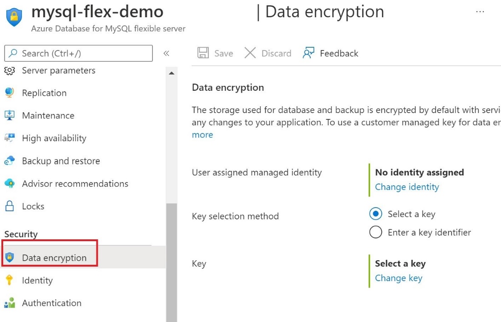Open the ellipsis more options menu

click(480, 11)
